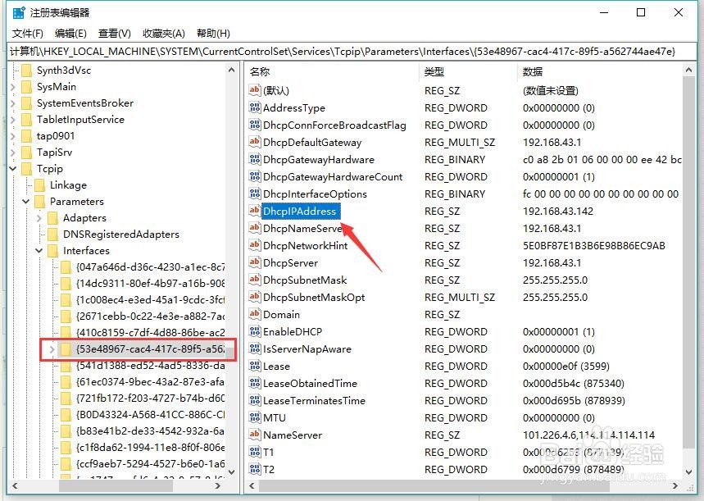Select the DhcpGatewayHardwareCount value name
The width and height of the screenshot is (704, 501).
333,176
